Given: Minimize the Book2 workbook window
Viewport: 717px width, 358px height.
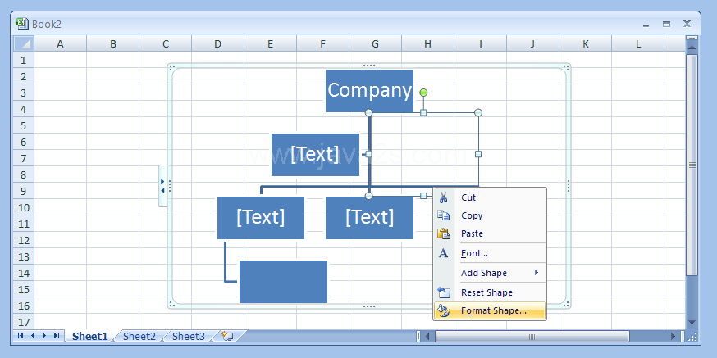Looking at the screenshot, I should [646, 25].
